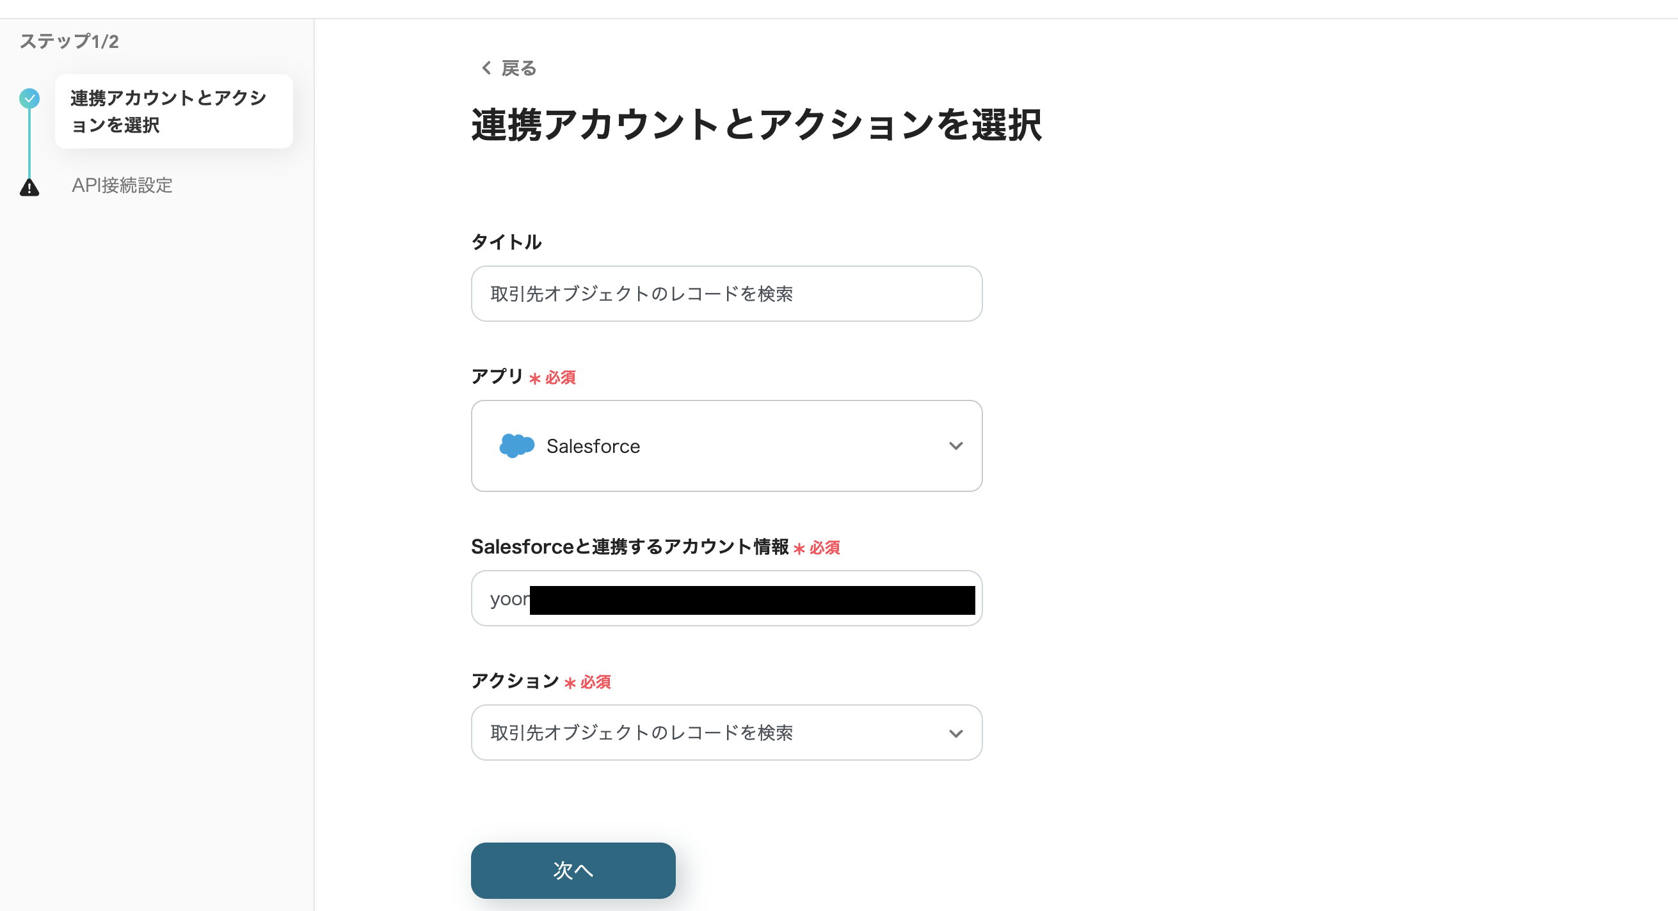The image size is (1678, 911).
Task: Select the API接続設定 step in the sidebar
Action: point(122,186)
